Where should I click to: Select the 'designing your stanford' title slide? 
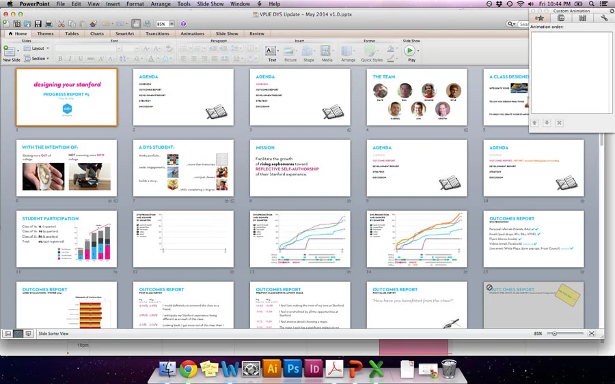(x=67, y=98)
